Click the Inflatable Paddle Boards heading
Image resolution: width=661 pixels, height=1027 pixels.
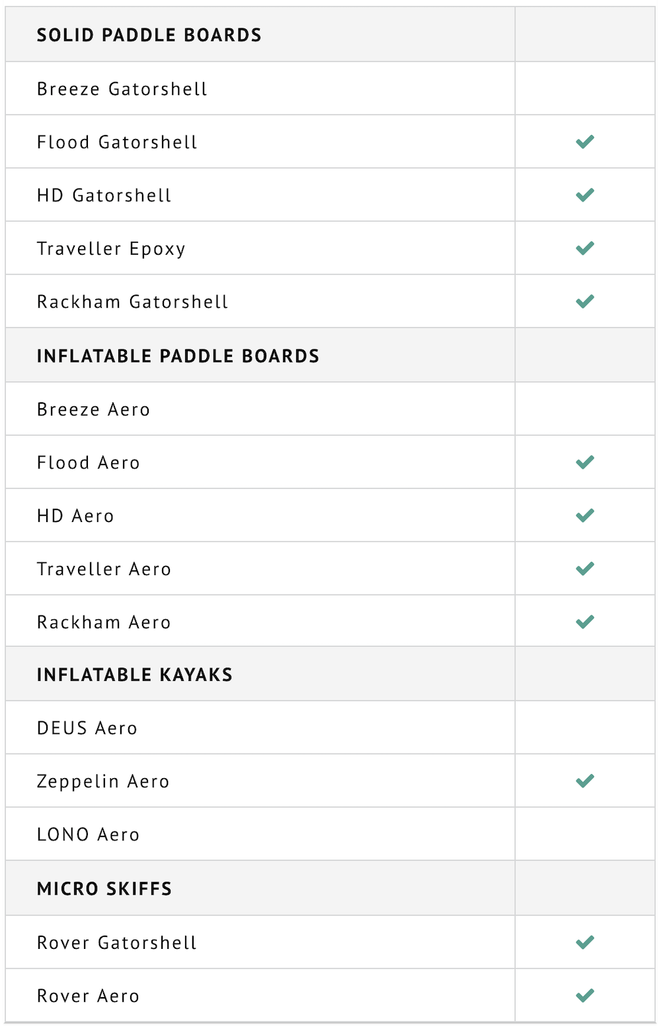click(178, 356)
